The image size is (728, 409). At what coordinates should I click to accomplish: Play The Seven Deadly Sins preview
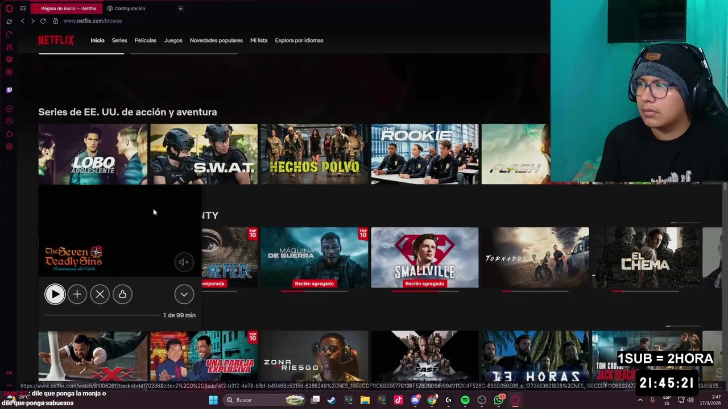(55, 294)
